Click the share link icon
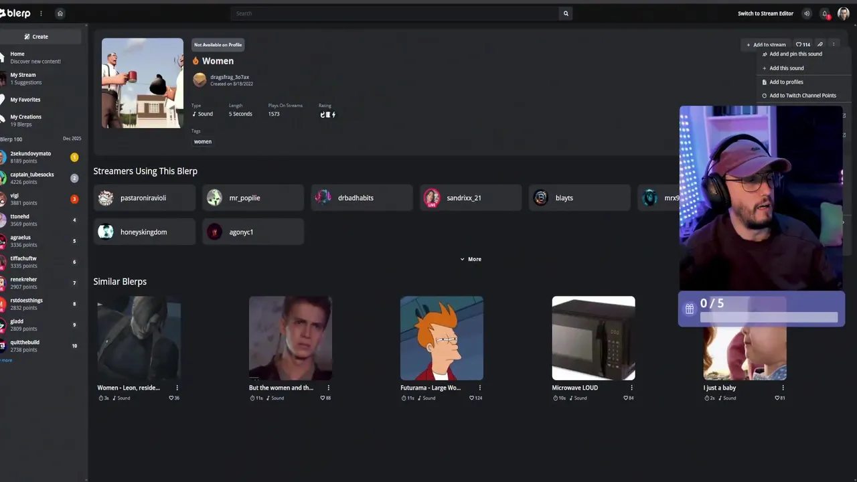Image resolution: width=857 pixels, height=482 pixels. pos(820,45)
